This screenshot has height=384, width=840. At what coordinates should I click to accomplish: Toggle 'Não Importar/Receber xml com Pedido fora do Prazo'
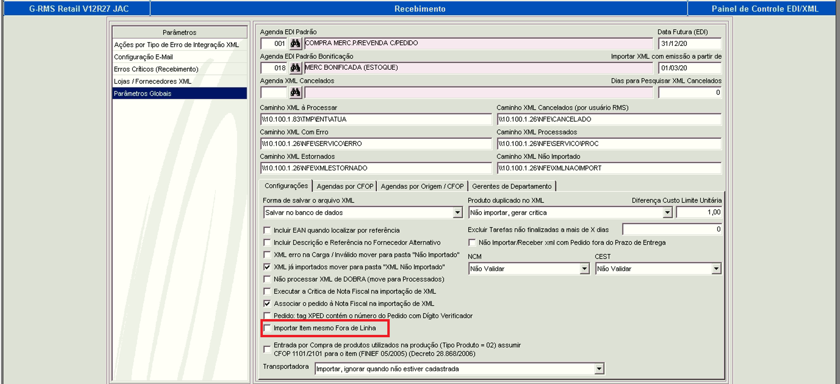pyautogui.click(x=472, y=243)
